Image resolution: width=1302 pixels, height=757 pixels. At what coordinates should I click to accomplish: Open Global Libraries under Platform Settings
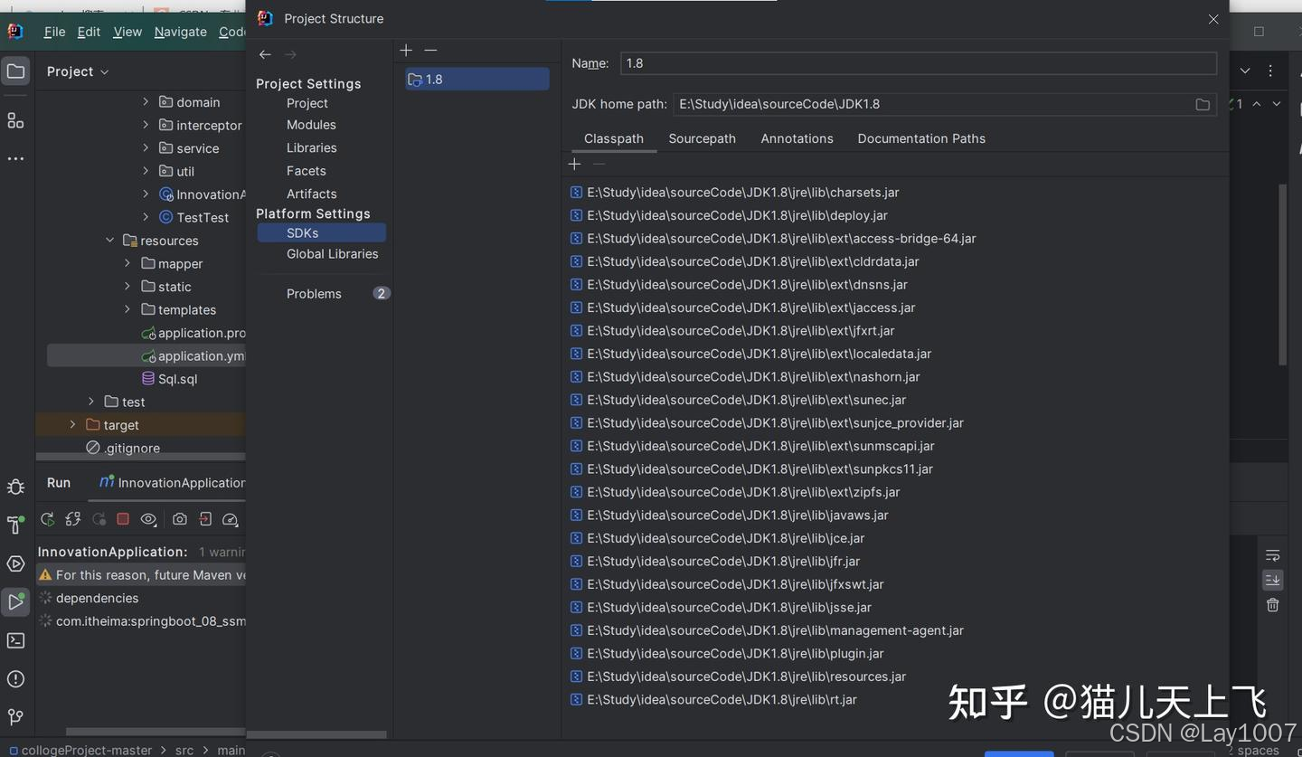(333, 254)
